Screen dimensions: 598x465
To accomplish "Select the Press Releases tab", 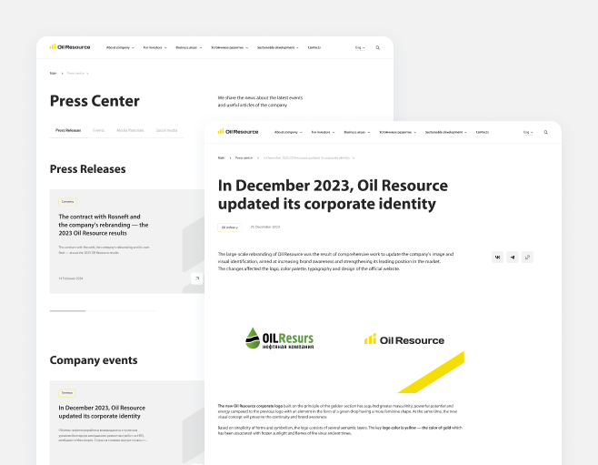I will tap(68, 130).
